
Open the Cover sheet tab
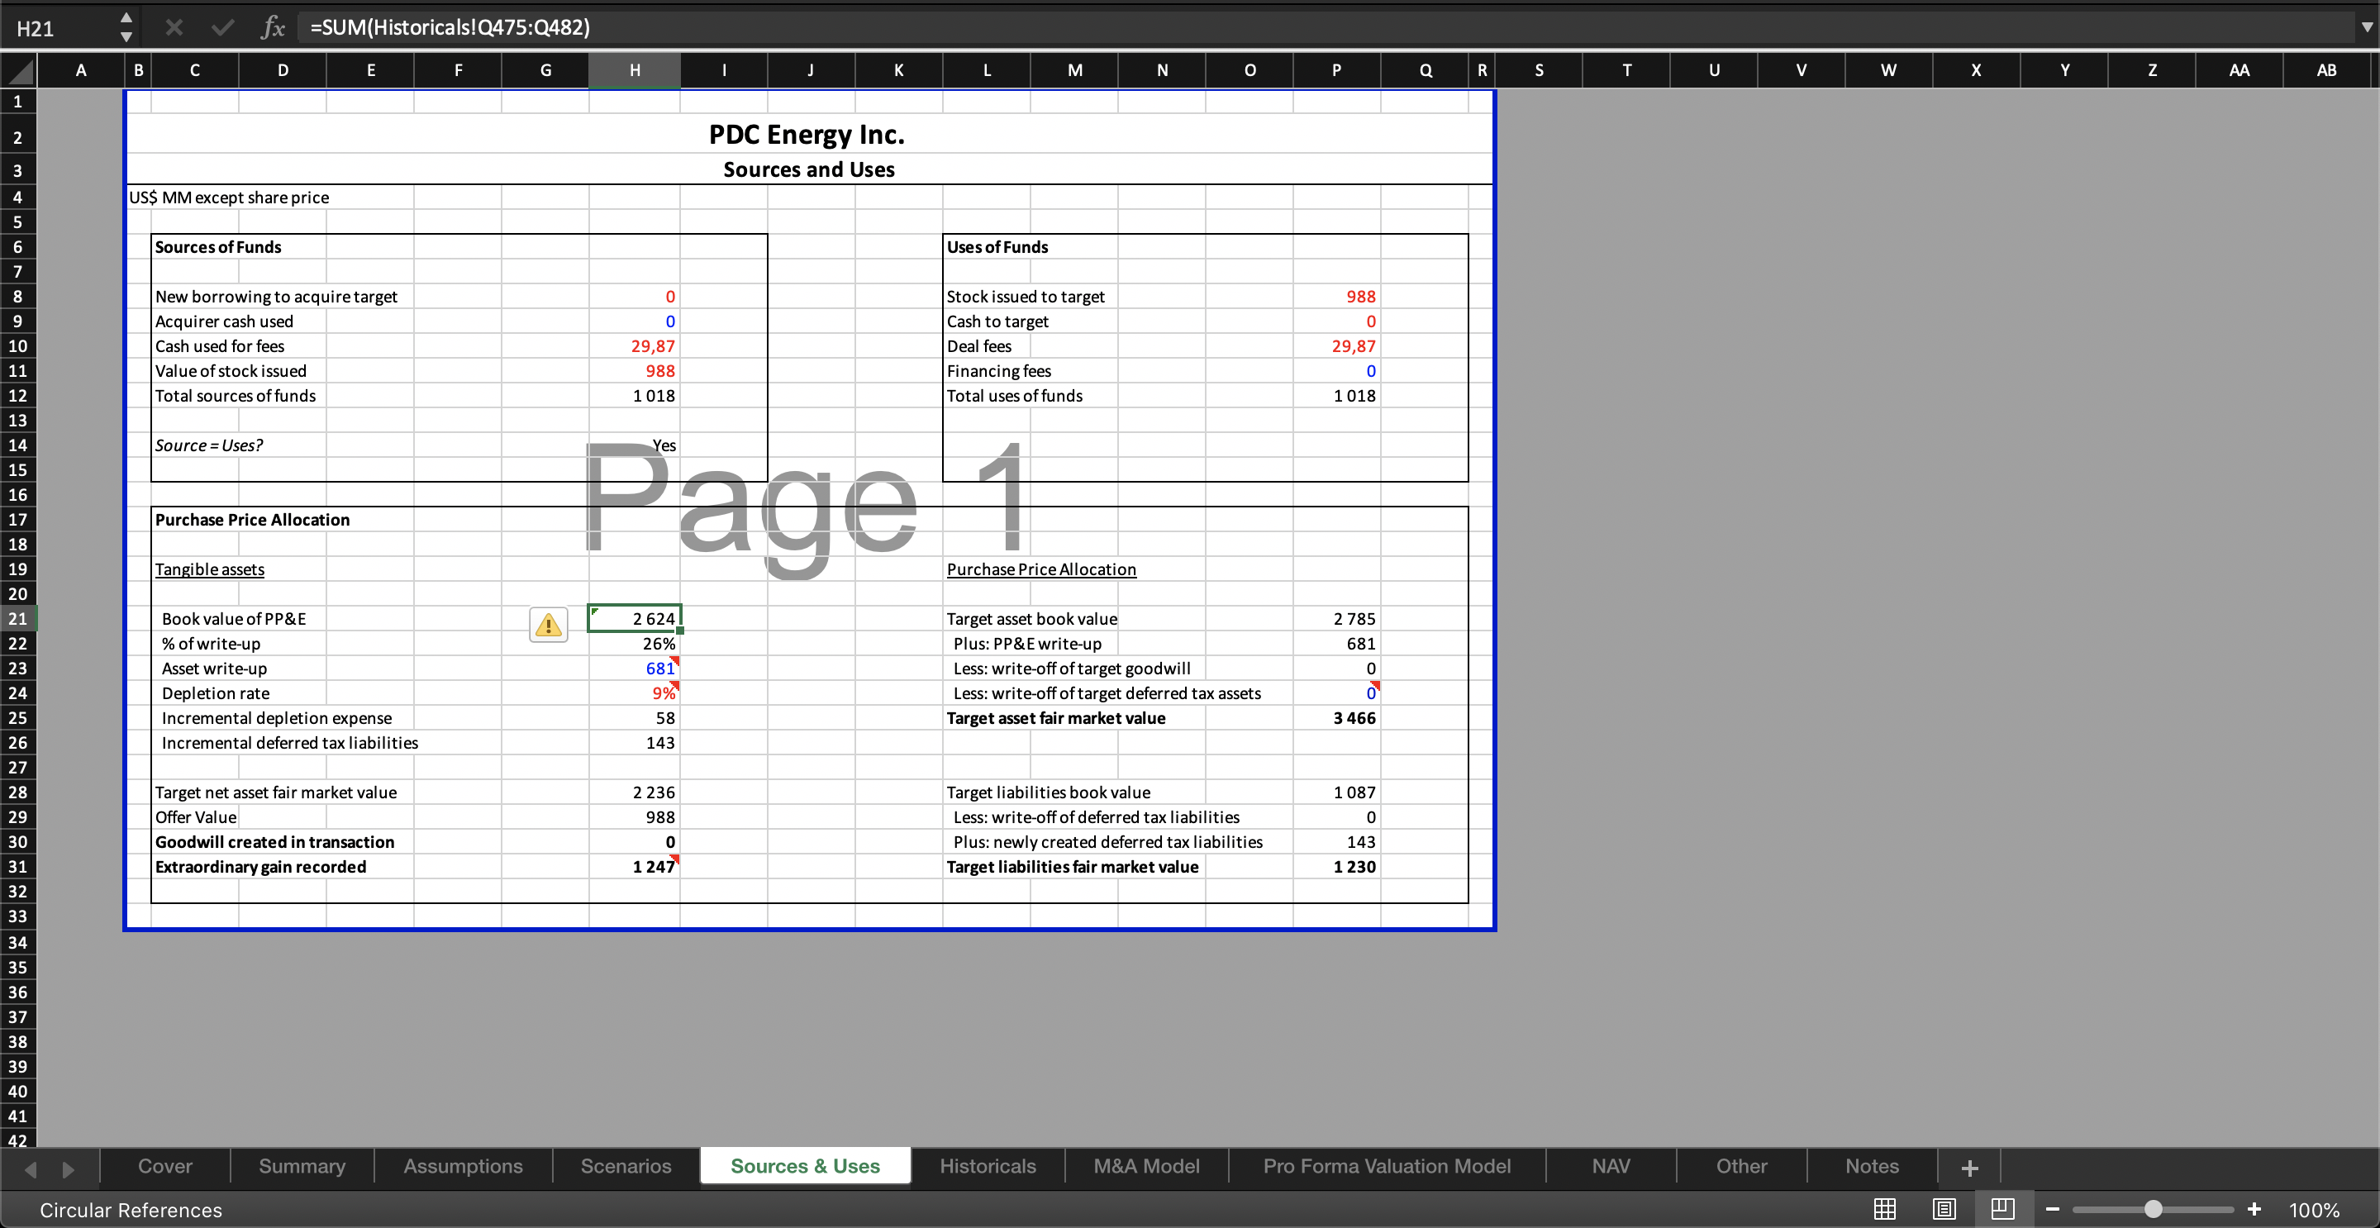(x=165, y=1166)
